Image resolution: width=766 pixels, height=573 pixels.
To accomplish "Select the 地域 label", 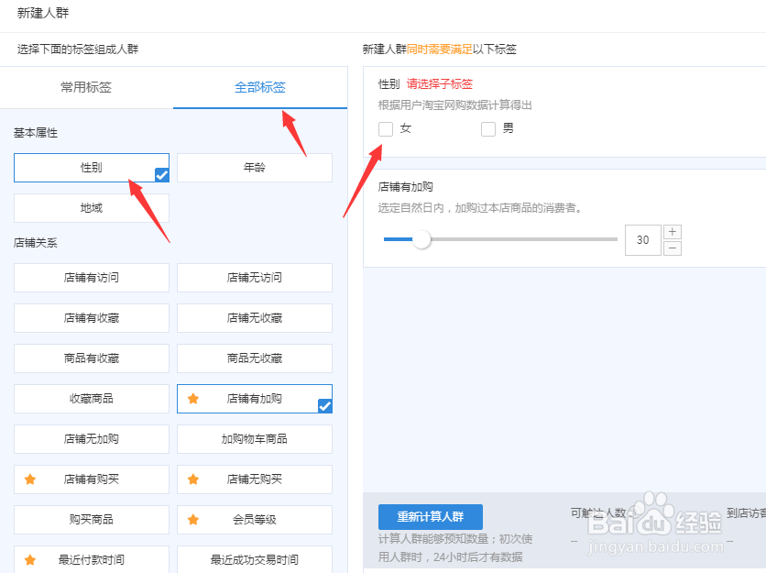I will click(91, 208).
